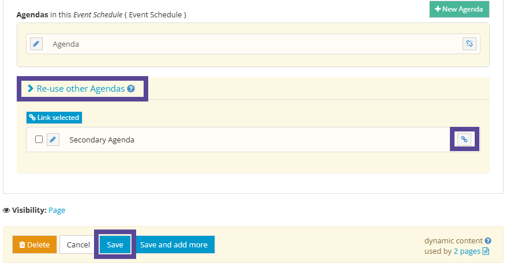The image size is (507, 267).
Task: Click the Secondary Agenda title text
Action: [102, 140]
